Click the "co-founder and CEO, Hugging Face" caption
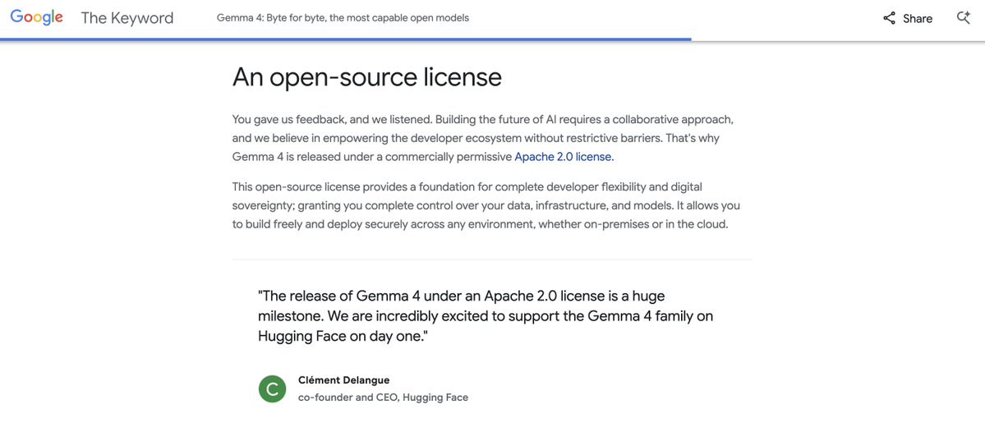This screenshot has height=423, width=985. click(x=383, y=398)
